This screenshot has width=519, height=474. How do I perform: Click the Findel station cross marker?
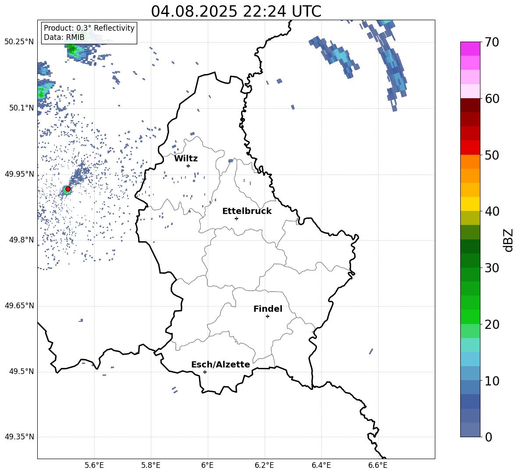[x=267, y=317]
